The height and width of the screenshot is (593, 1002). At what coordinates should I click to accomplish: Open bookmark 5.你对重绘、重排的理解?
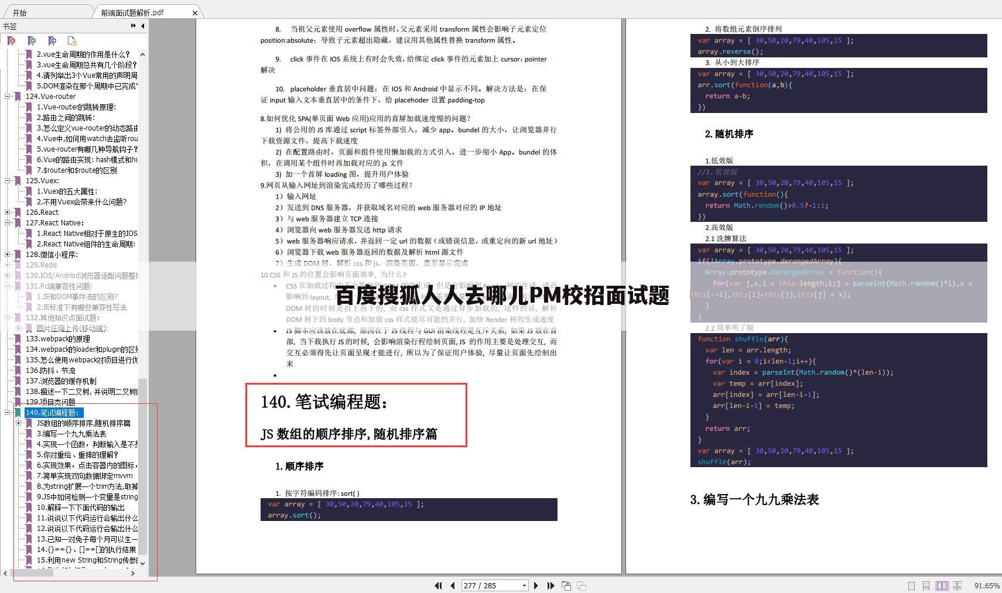tap(77, 455)
